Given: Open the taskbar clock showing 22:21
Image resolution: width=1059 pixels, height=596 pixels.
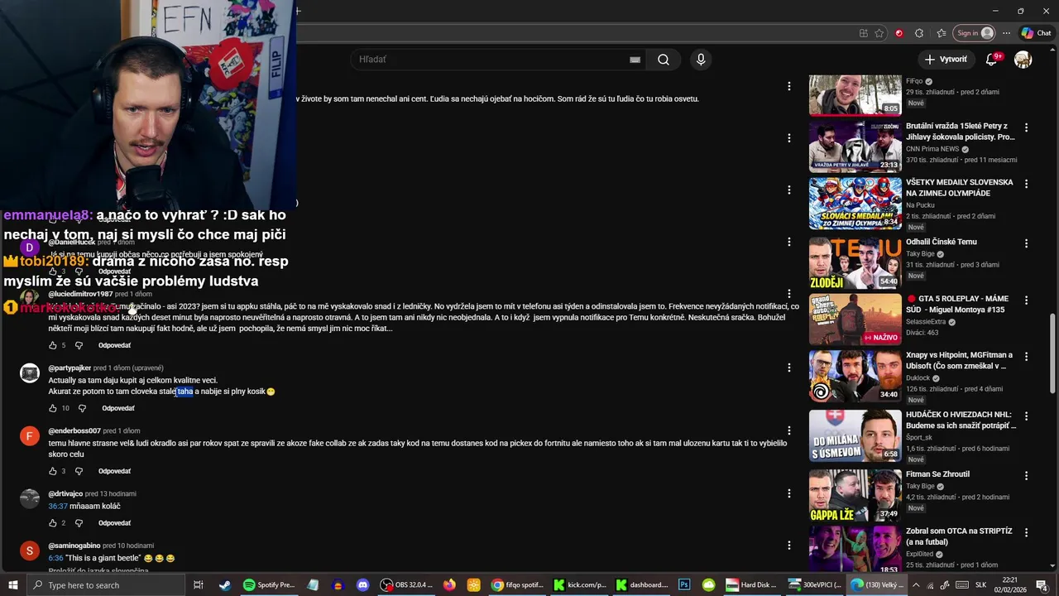Looking at the screenshot, I should click(x=1010, y=584).
